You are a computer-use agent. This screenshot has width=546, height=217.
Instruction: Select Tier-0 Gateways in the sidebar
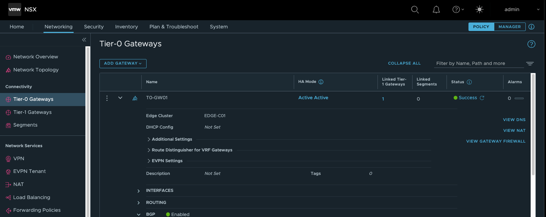(43, 99)
